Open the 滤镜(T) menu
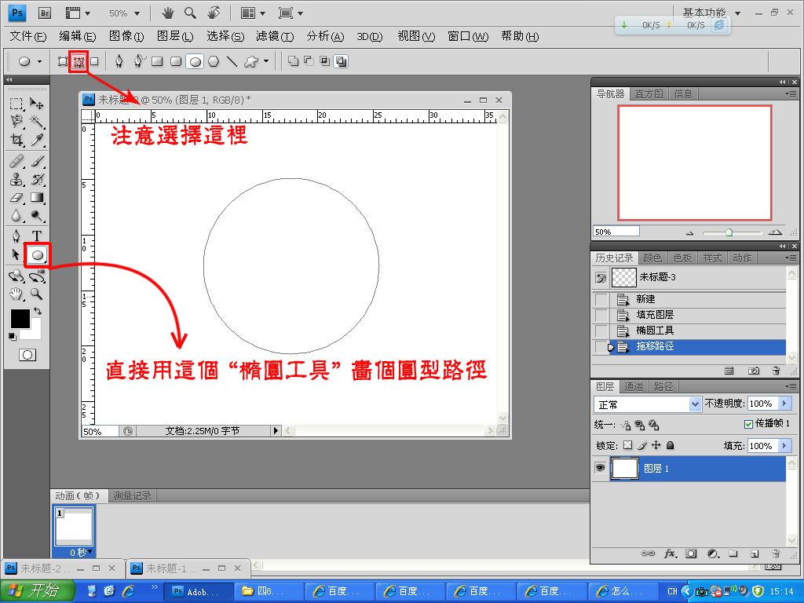This screenshot has height=603, width=804. [x=275, y=36]
